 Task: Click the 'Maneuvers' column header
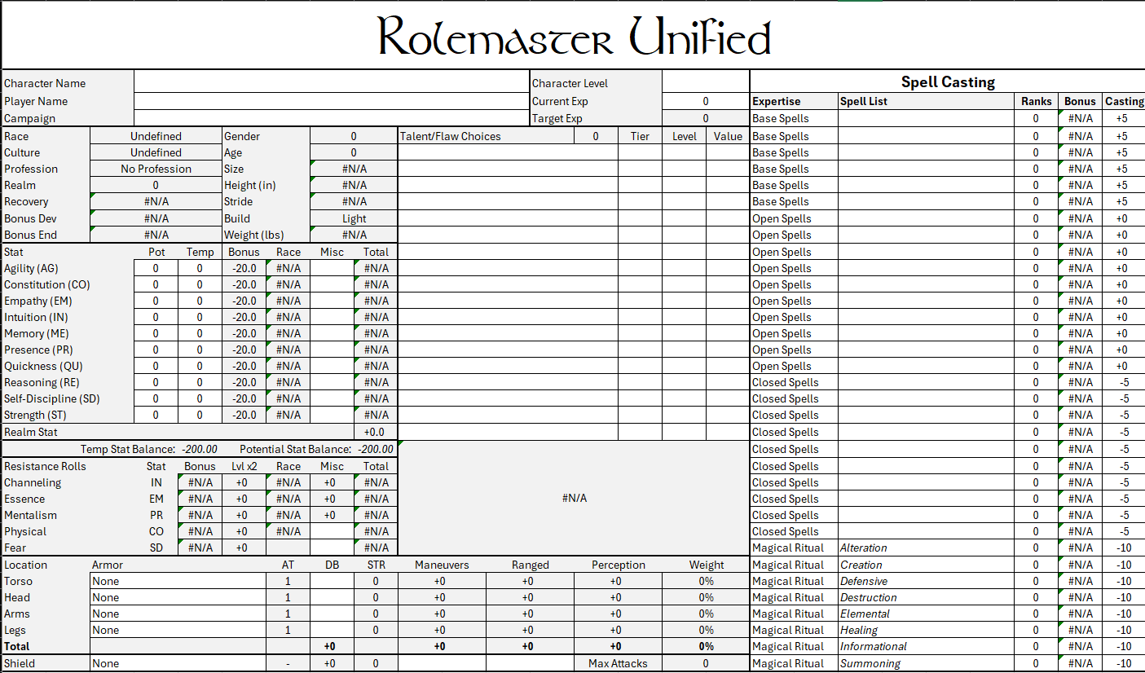pyautogui.click(x=442, y=565)
